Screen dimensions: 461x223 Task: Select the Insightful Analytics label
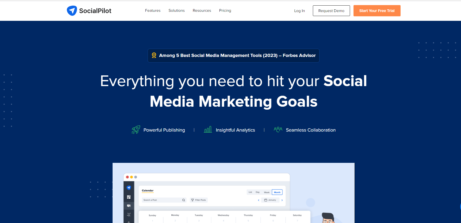pyautogui.click(x=235, y=130)
